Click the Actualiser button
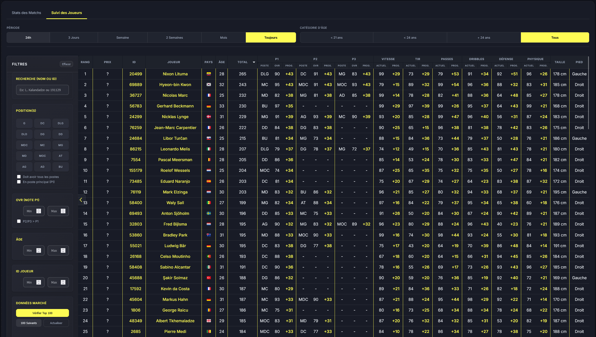The width and height of the screenshot is (596, 337). [x=56, y=323]
